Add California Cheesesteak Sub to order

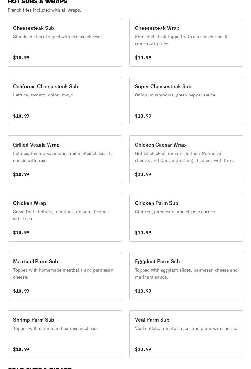[x=65, y=101]
